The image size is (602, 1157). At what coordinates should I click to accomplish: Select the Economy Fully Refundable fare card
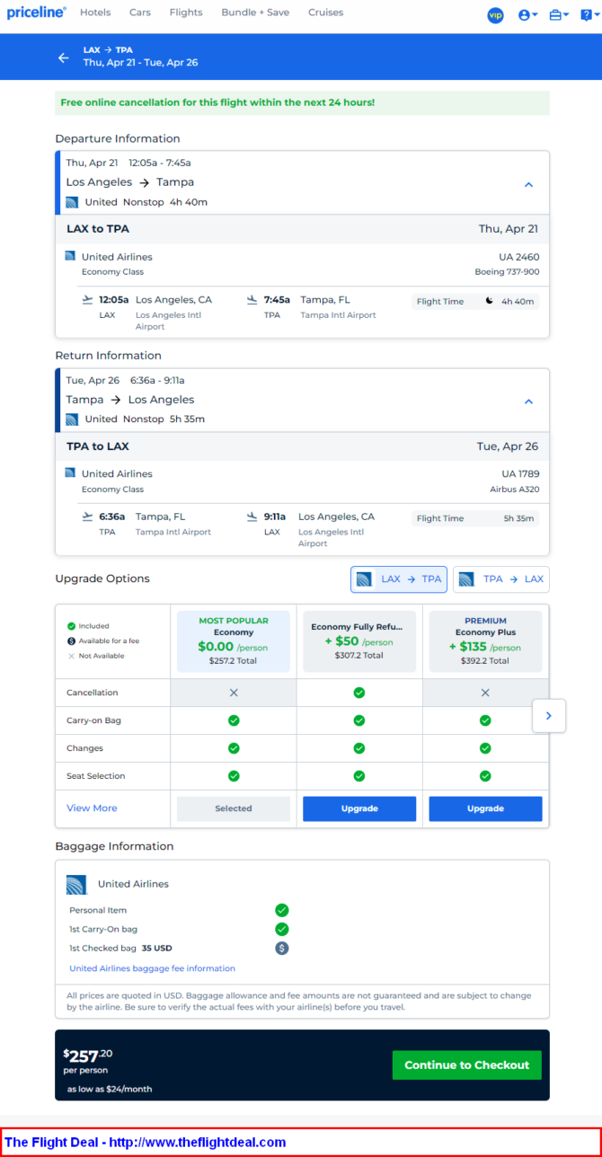[x=359, y=641]
